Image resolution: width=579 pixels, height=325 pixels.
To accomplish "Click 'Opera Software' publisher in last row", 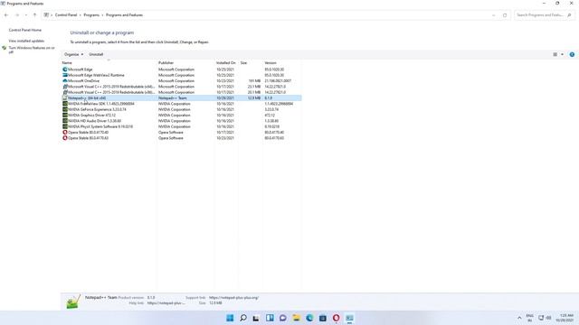I will coord(171,138).
